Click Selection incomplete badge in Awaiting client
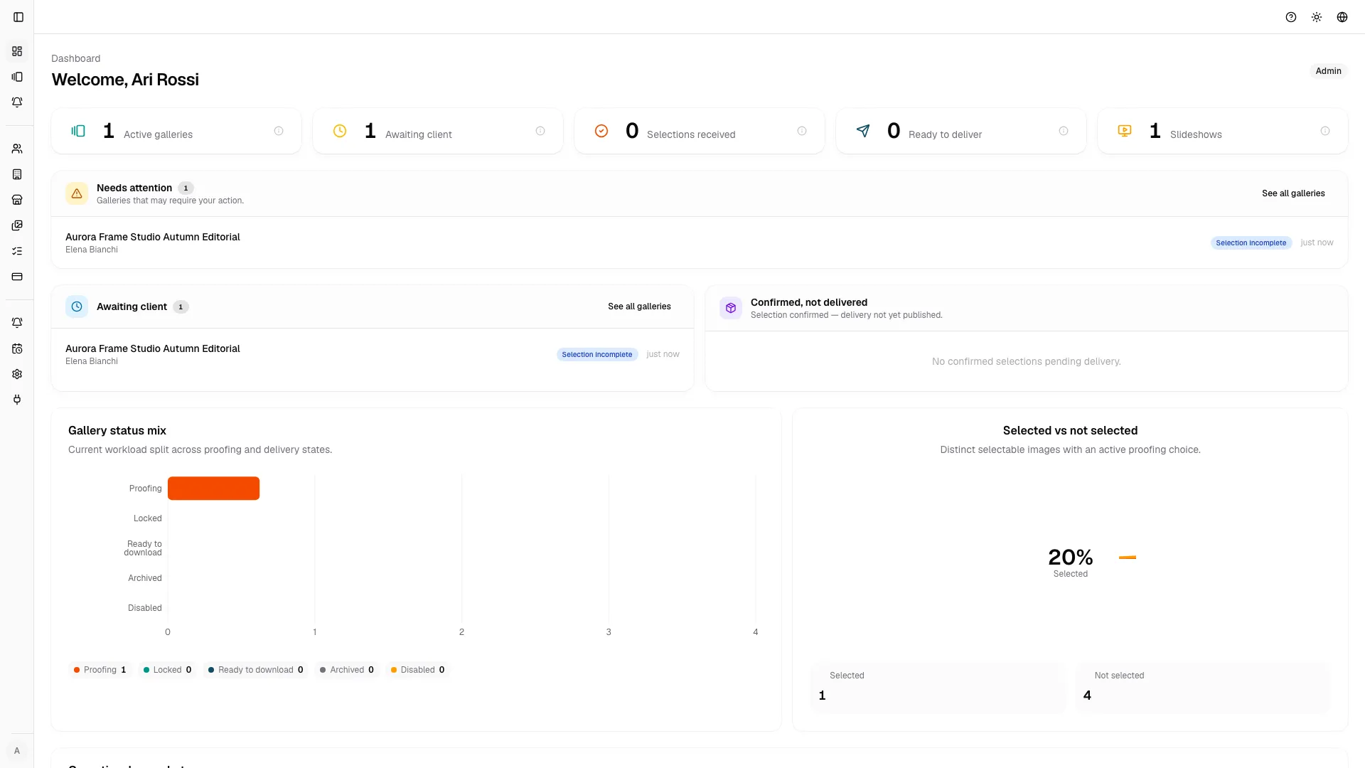Screen dimensions: 1365x768 (x=597, y=355)
